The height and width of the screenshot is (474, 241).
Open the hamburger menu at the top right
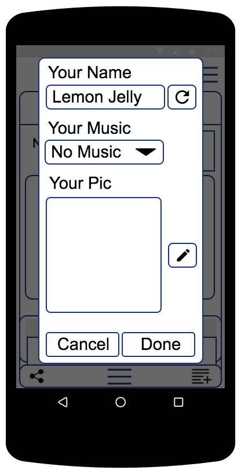pos(210,74)
